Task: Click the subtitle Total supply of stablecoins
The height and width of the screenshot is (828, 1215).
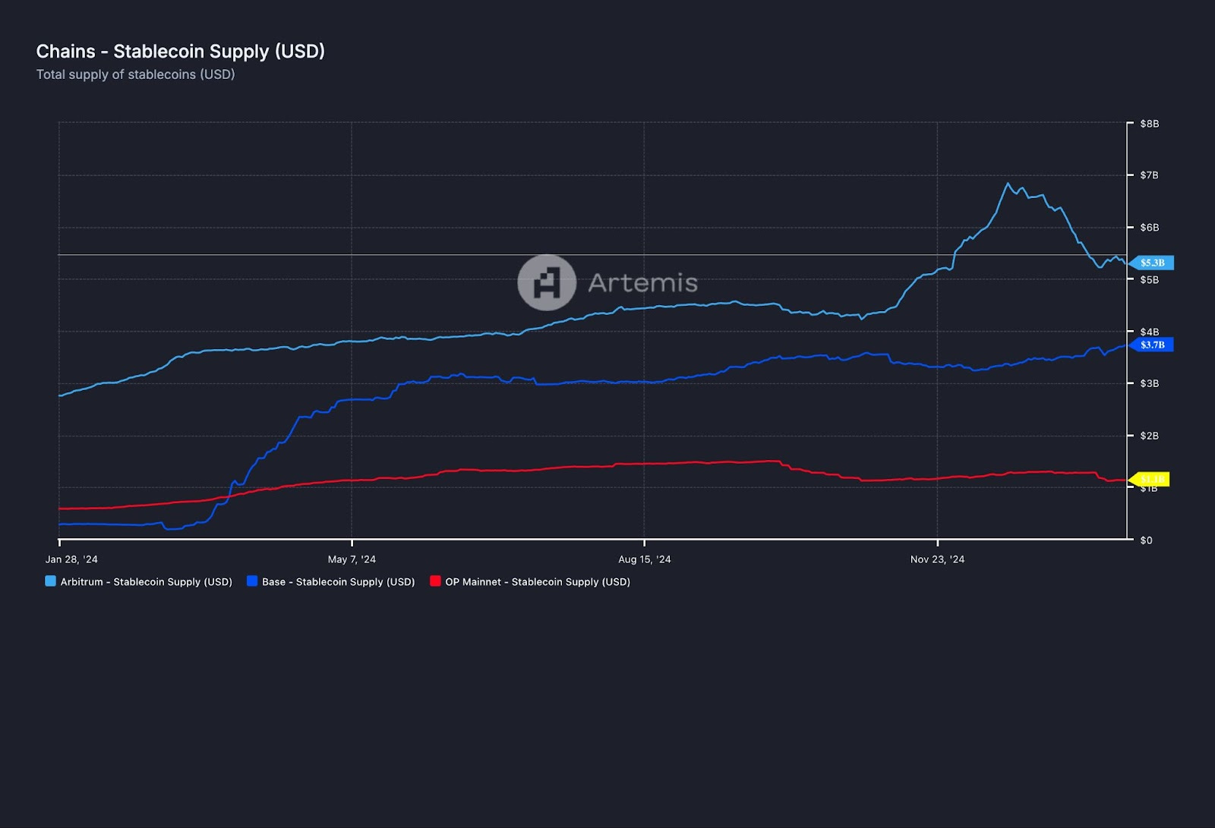Action: point(135,74)
